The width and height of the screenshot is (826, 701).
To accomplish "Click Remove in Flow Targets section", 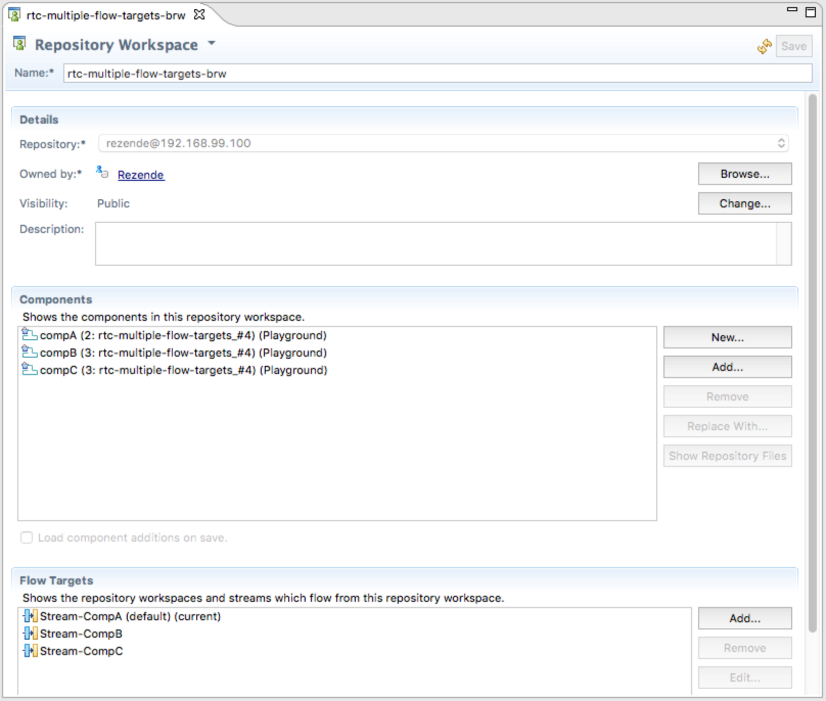I will [745, 648].
